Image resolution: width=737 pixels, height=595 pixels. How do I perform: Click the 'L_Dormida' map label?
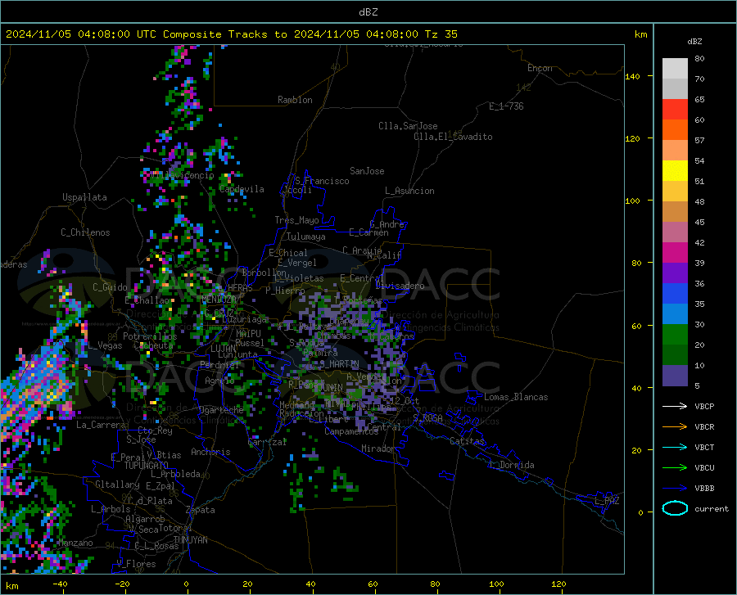pos(512,465)
